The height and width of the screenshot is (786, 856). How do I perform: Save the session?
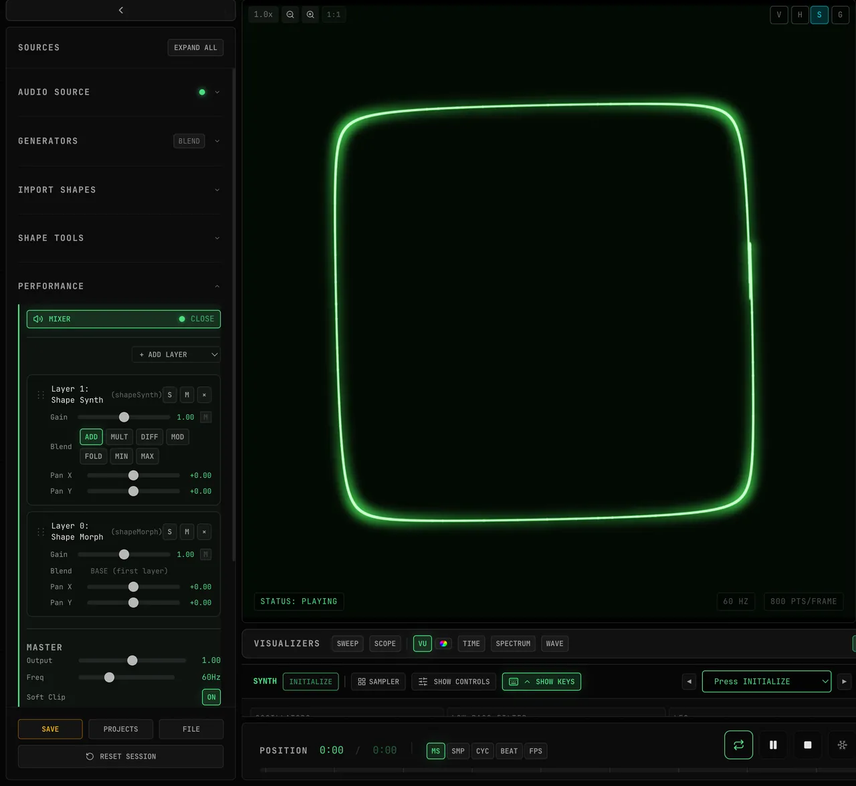tap(50, 729)
